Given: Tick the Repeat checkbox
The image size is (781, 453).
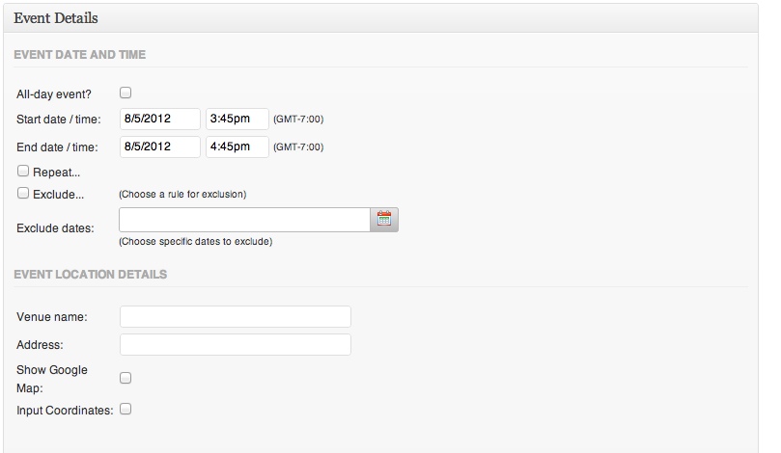Looking at the screenshot, I should point(23,171).
